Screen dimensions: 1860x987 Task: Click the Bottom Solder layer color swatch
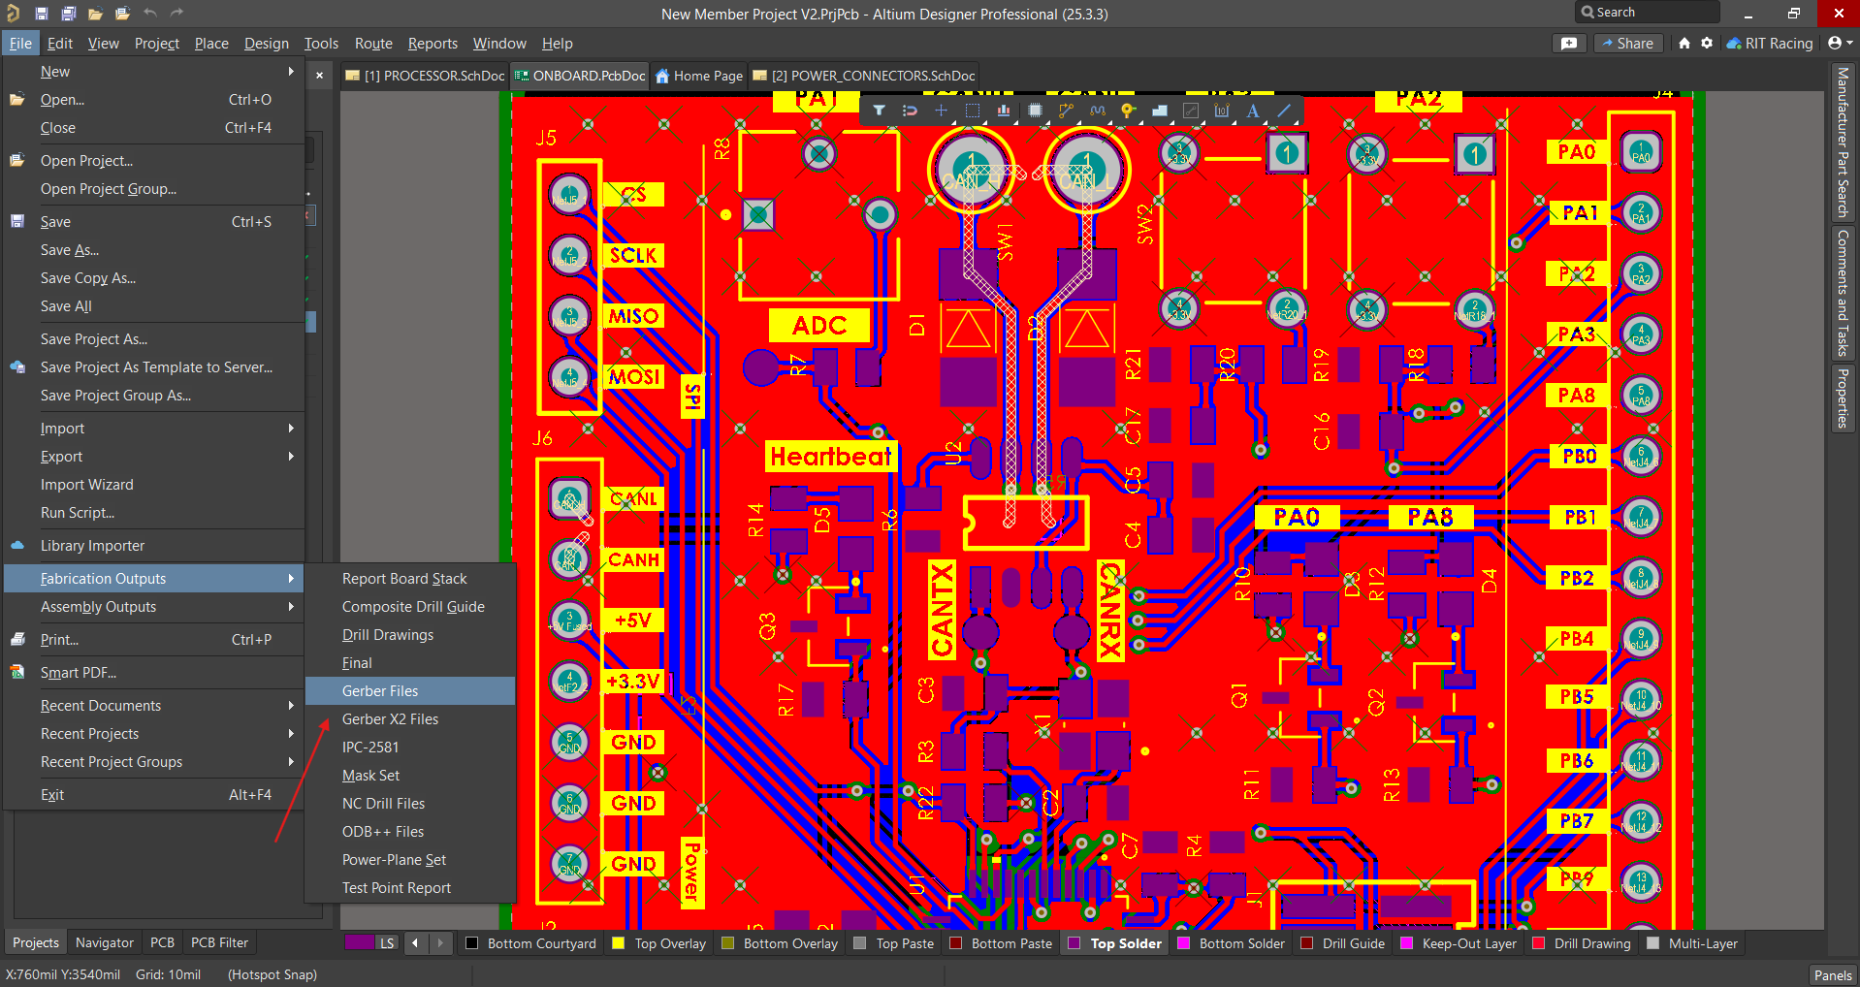(x=1183, y=943)
